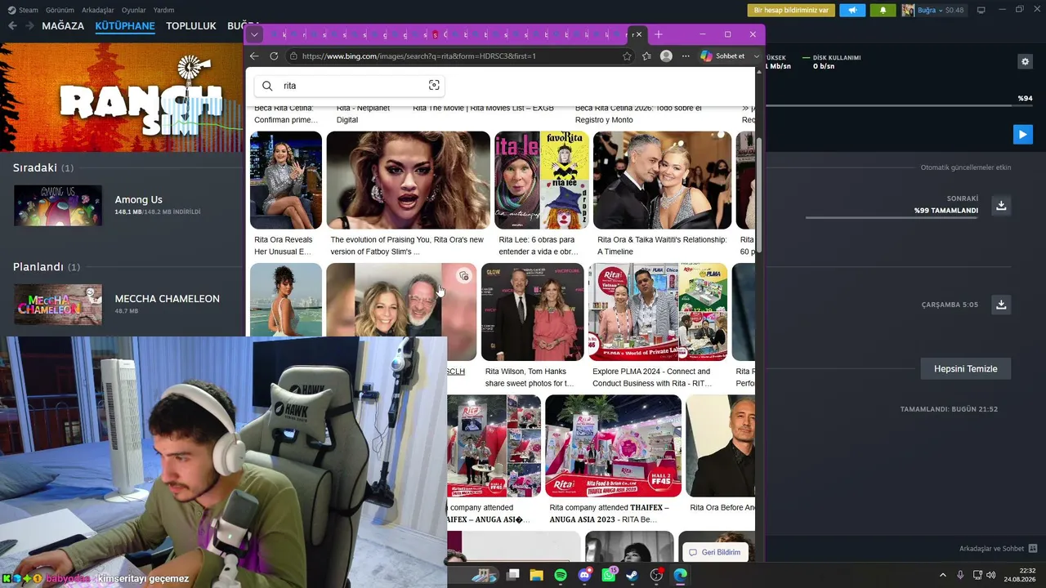Open Steam announcements megaphone icon

click(x=852, y=10)
